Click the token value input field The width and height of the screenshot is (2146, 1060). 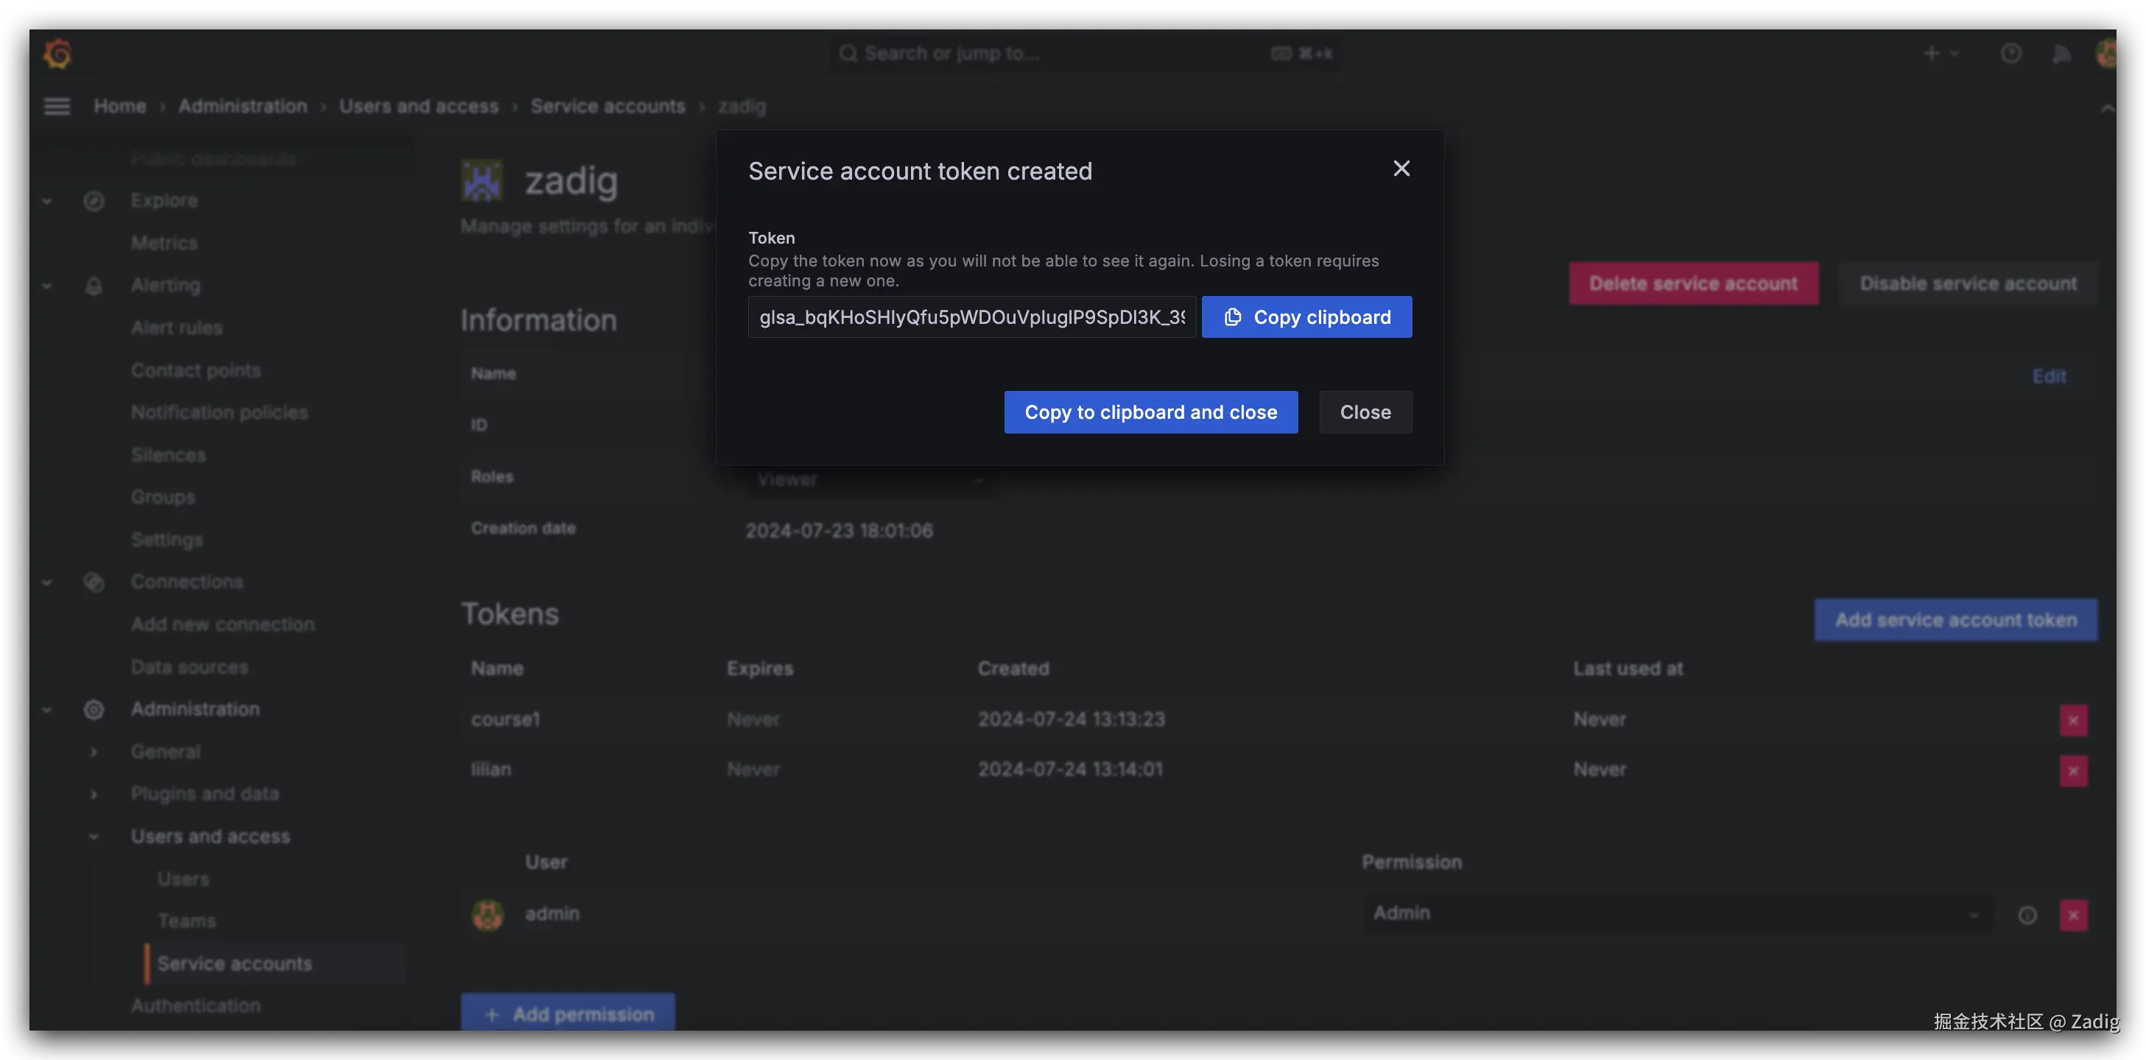pyautogui.click(x=971, y=317)
